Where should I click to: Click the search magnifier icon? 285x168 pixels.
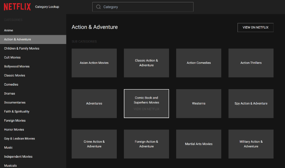pos(99,7)
